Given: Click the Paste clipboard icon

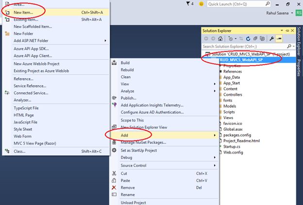Looking at the screenshot, I should 114,180.
